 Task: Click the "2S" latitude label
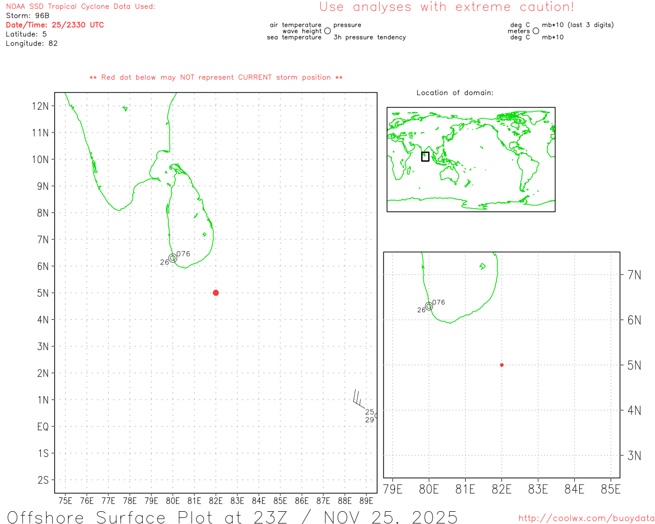pyautogui.click(x=43, y=480)
